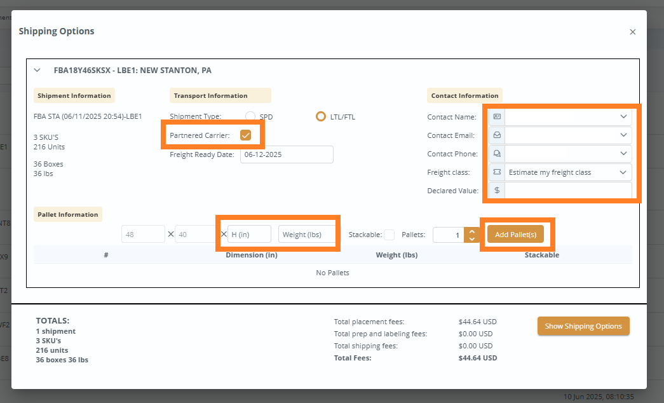The height and width of the screenshot is (403, 664).
Task: Click the contact card icon beside Contact Name
Action: [x=496, y=116]
